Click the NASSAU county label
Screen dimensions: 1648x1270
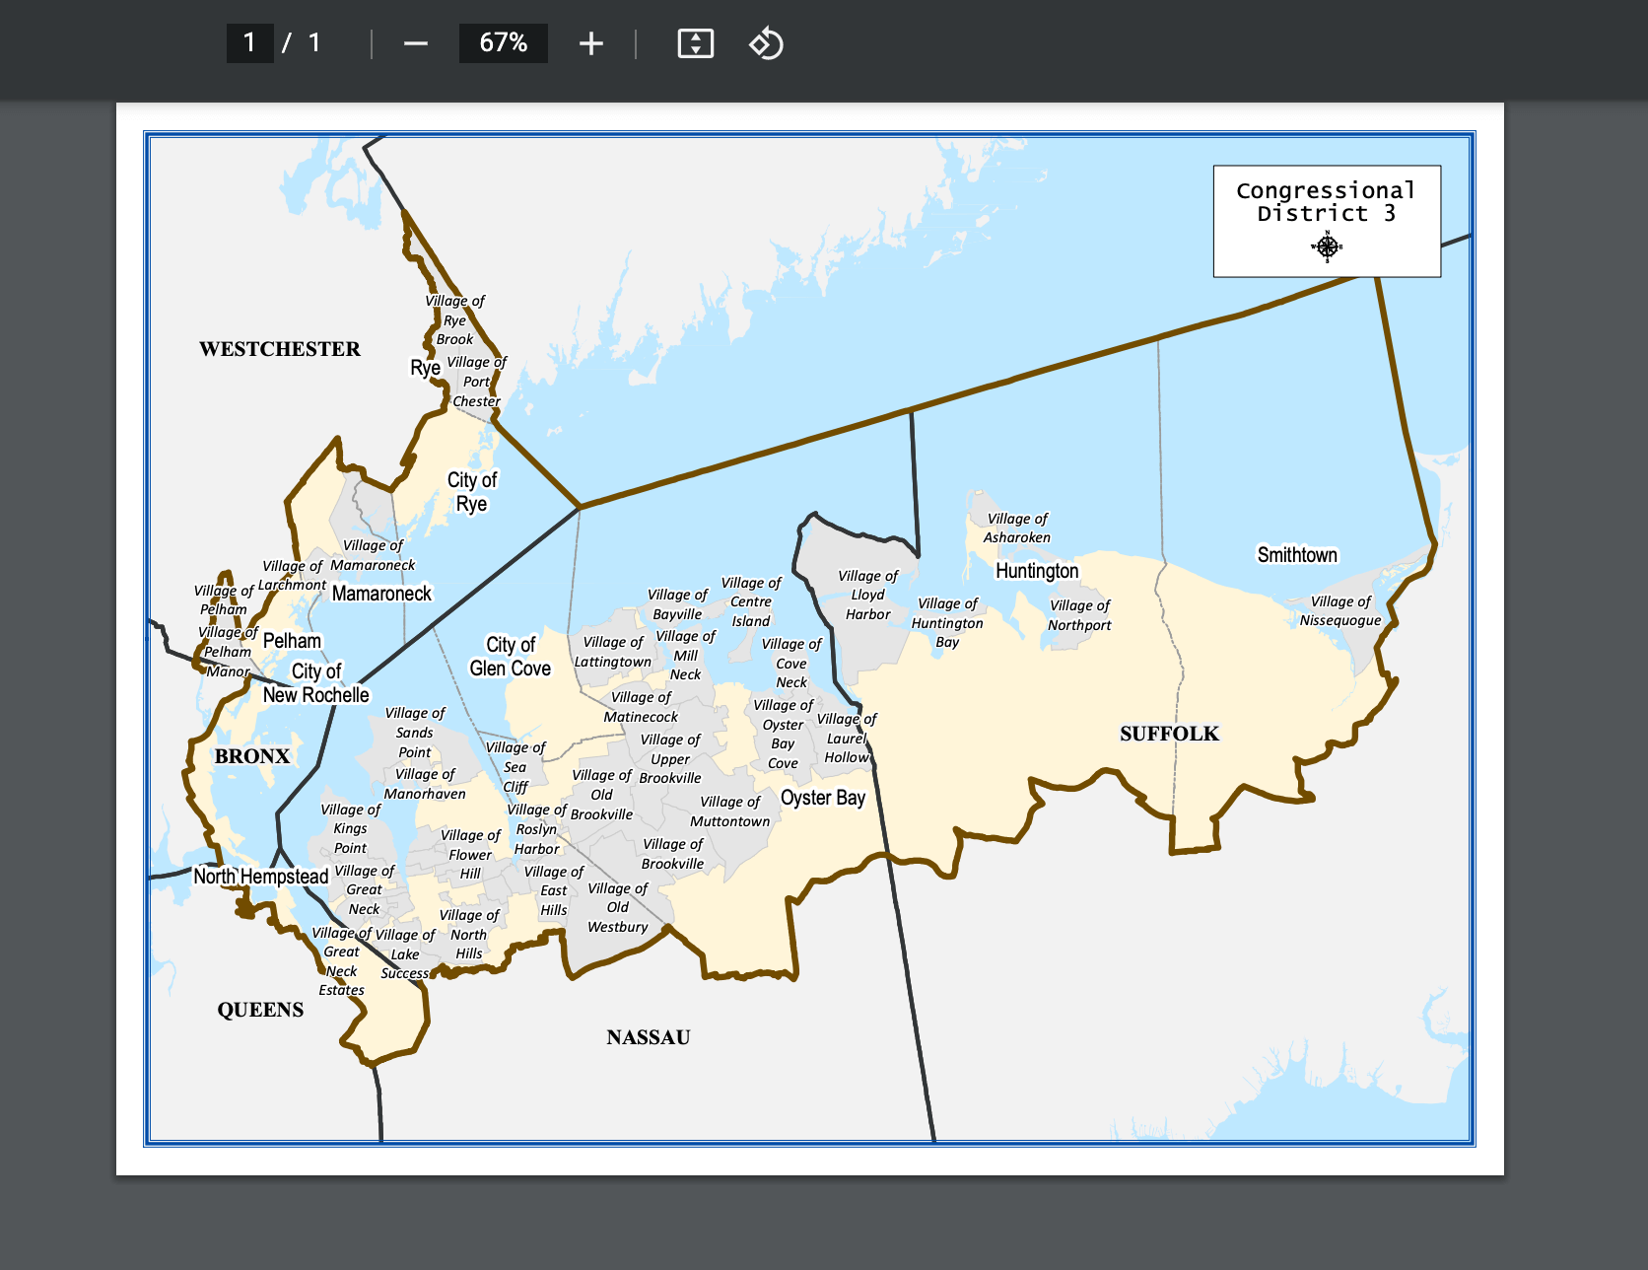(x=649, y=1037)
